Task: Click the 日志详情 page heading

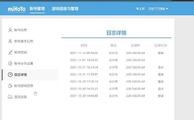Action: (116, 33)
